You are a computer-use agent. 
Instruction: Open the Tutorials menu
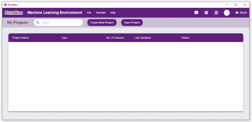(x=101, y=13)
